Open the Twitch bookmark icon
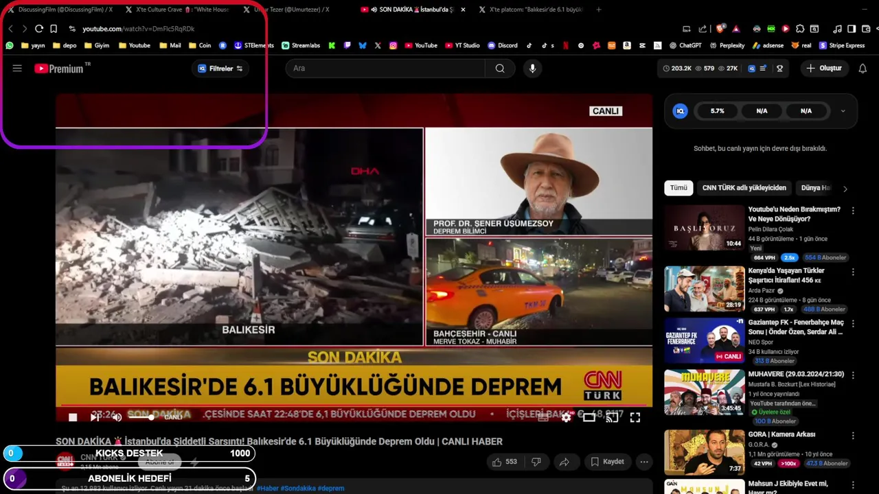This screenshot has height=494, width=879. point(347,45)
